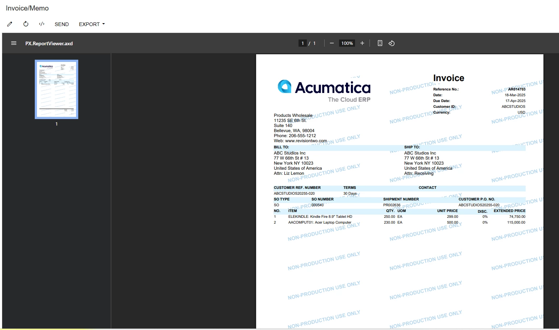Screen dimensions: 559x330
Task: Click extended price 115,000.00
Action: click(x=516, y=223)
